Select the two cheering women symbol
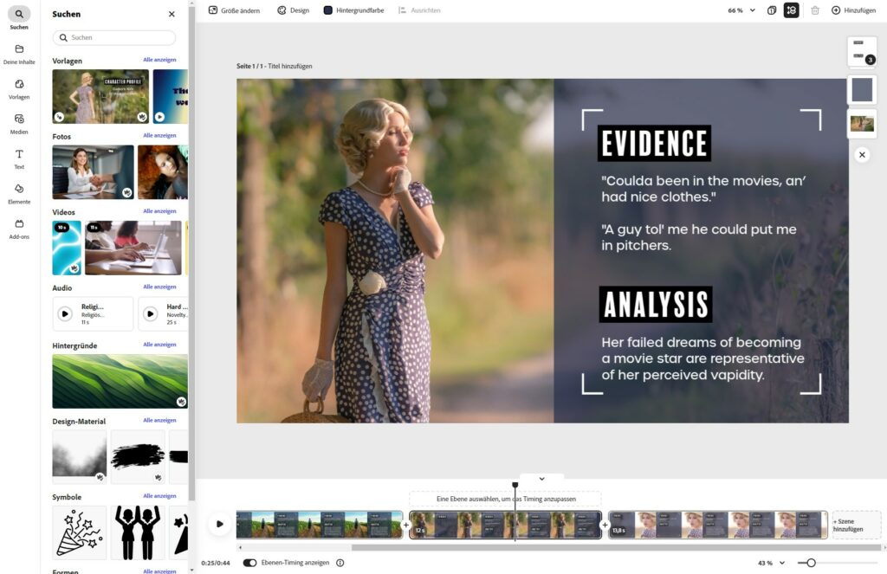Viewport: 887px width, 574px height. click(x=138, y=532)
